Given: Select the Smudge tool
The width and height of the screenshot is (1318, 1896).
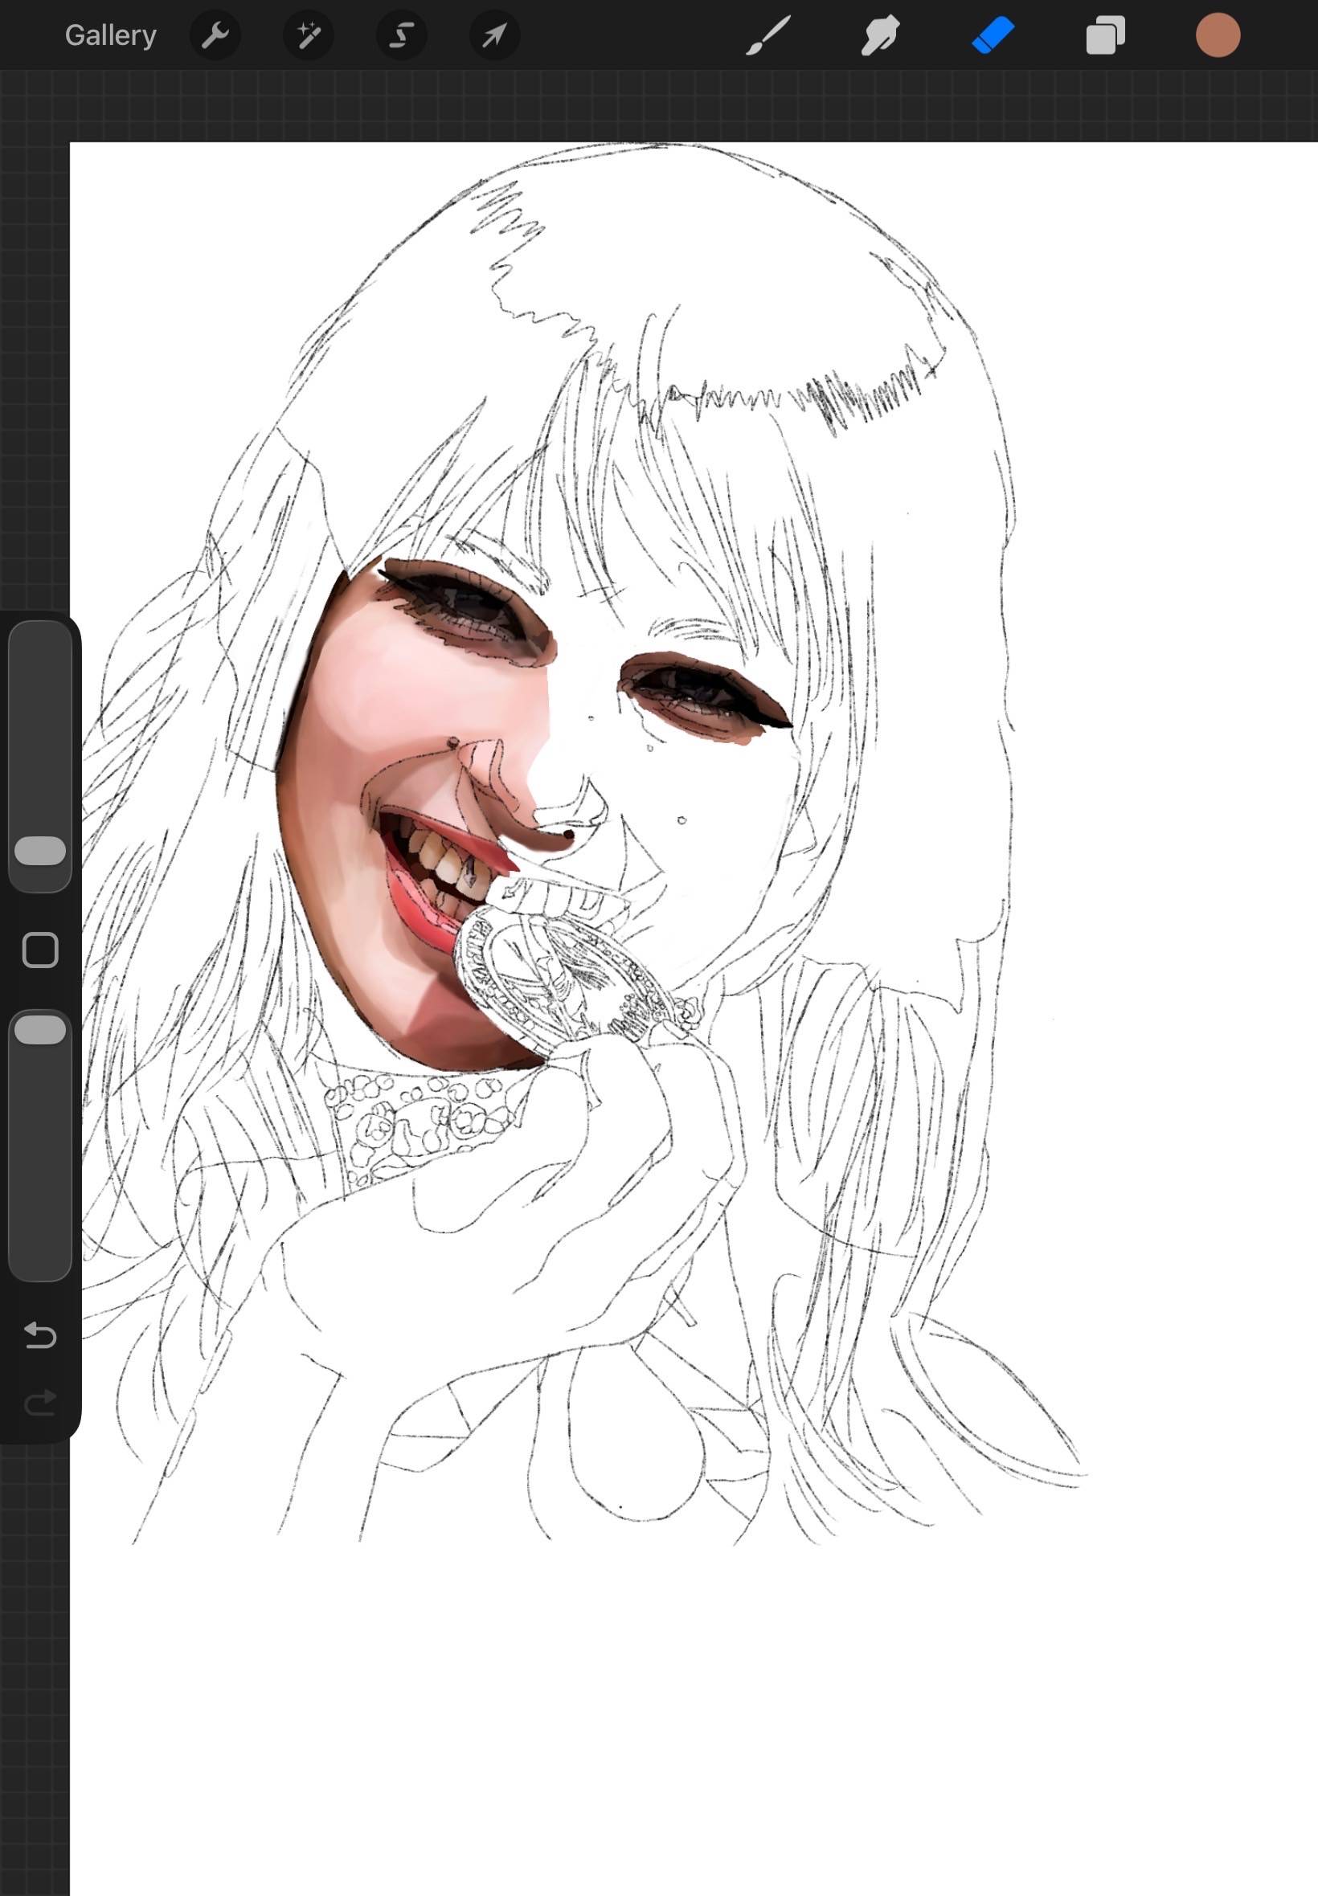Looking at the screenshot, I should [x=880, y=35].
